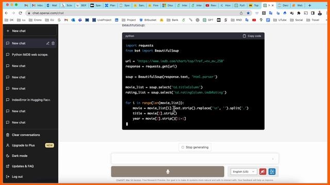
Task: Go back with the browser back arrow
Action: pyautogui.click(x=6, y=13)
